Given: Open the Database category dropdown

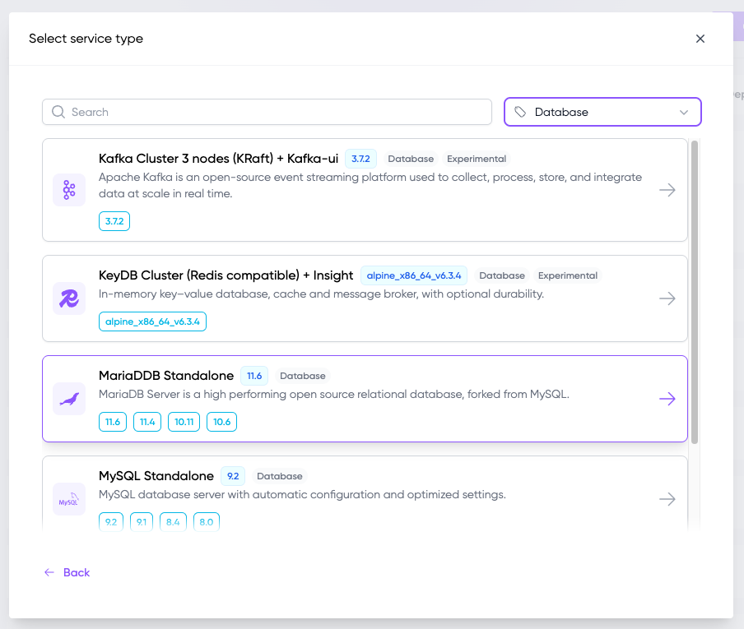Looking at the screenshot, I should pos(602,112).
